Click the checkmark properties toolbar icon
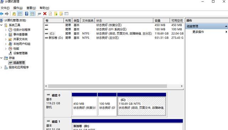This screenshot has width=228, height=130. click(x=50, y=14)
